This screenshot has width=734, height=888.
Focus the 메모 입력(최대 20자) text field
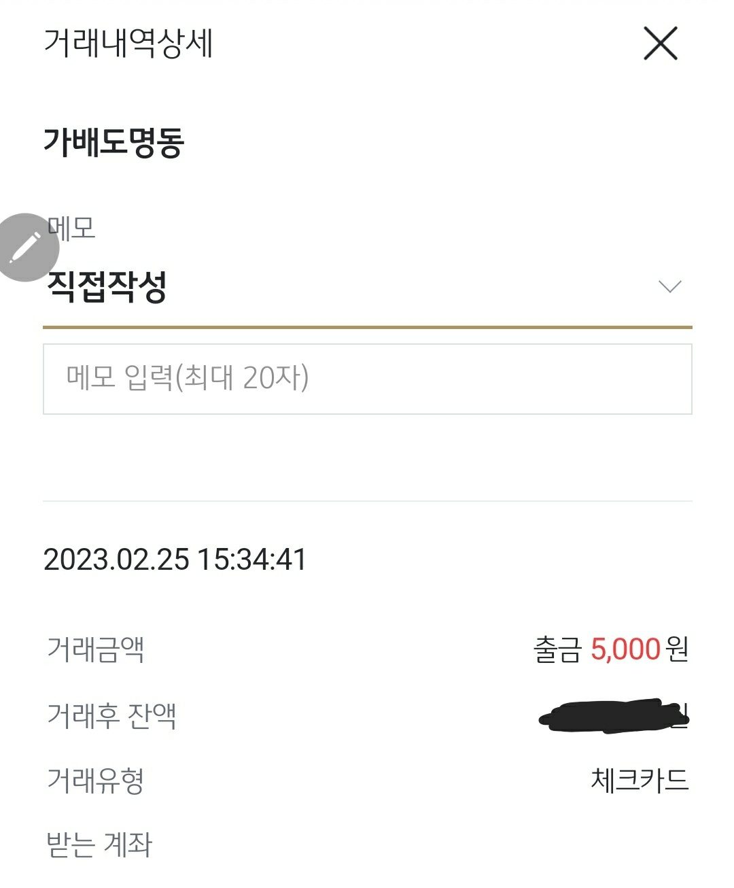(x=367, y=379)
